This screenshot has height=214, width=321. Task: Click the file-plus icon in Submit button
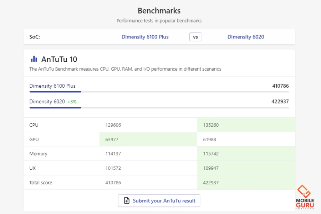127,201
